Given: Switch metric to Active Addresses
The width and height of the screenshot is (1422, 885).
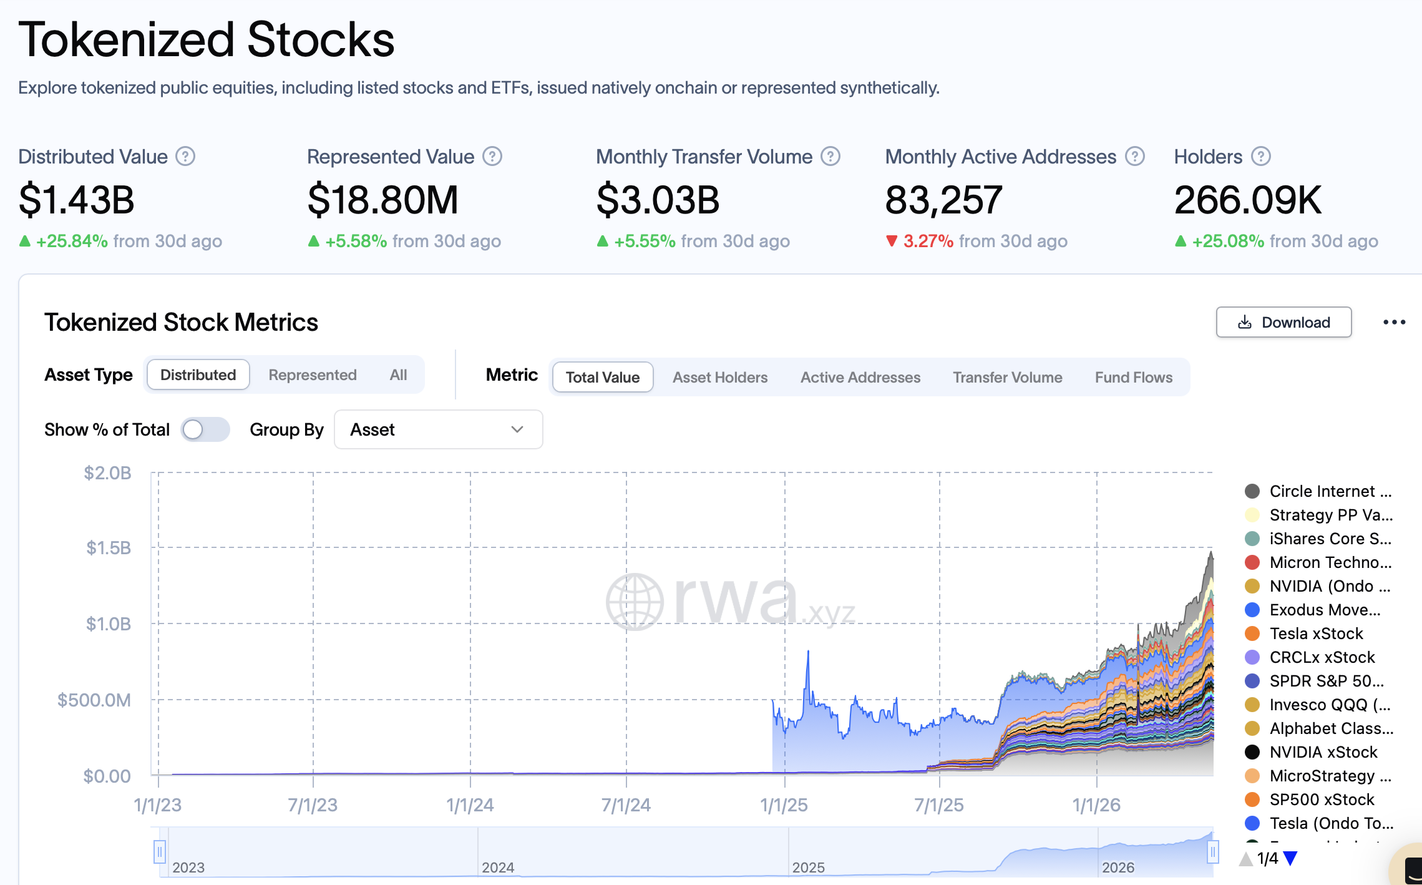Looking at the screenshot, I should point(860,377).
